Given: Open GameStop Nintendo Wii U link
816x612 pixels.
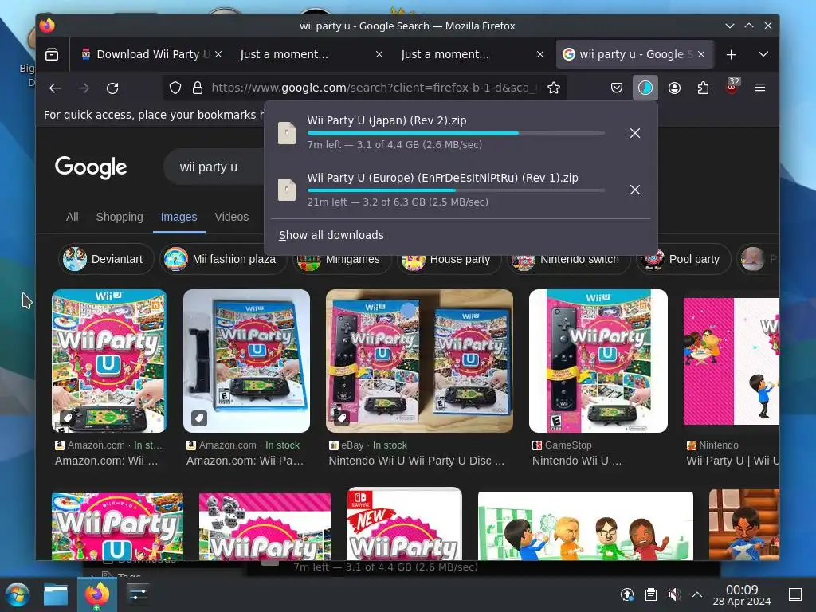Looking at the screenshot, I should coord(577,461).
